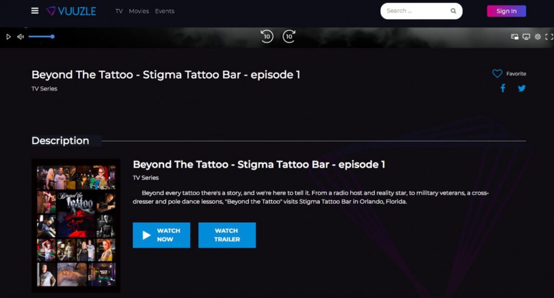The height and width of the screenshot is (298, 554).
Task: Click the search magnifier icon
Action: tap(453, 11)
